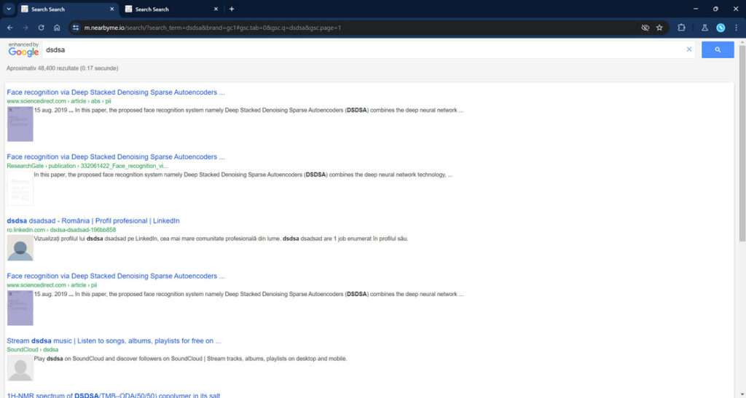Open Stream dsdsa music SoundCloud result
This screenshot has height=398, width=746.
(x=114, y=341)
